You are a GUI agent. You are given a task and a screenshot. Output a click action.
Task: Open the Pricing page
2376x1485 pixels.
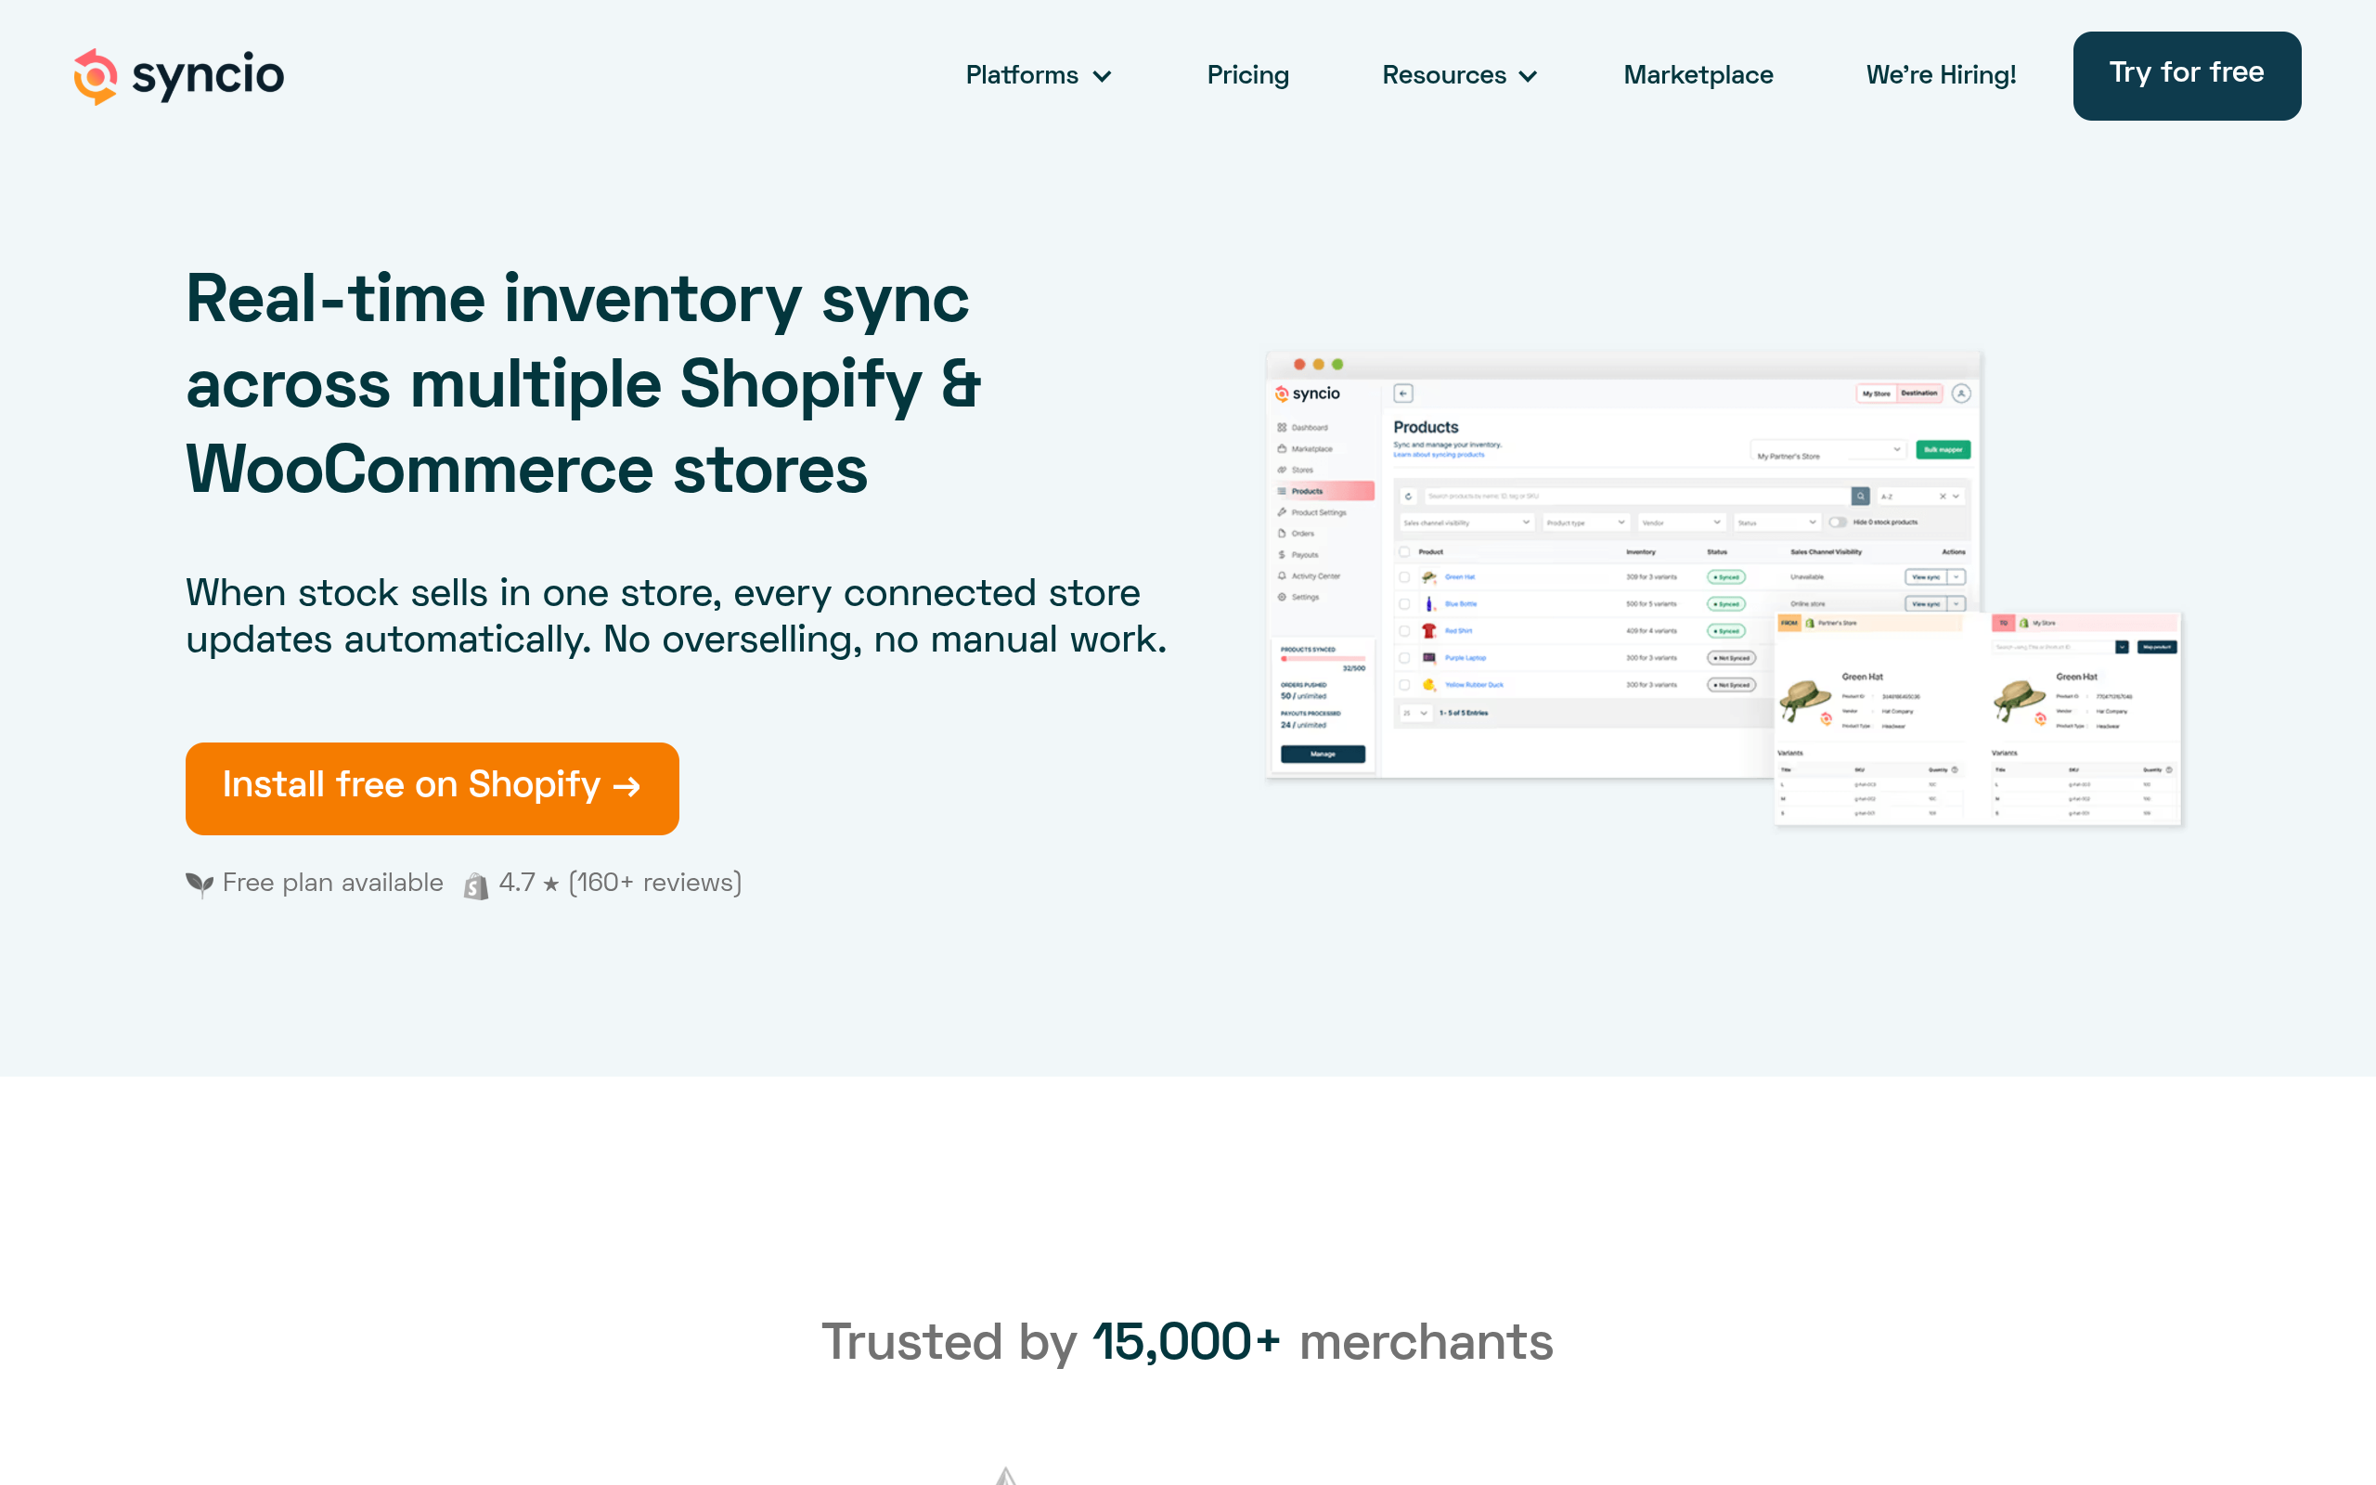[1248, 75]
